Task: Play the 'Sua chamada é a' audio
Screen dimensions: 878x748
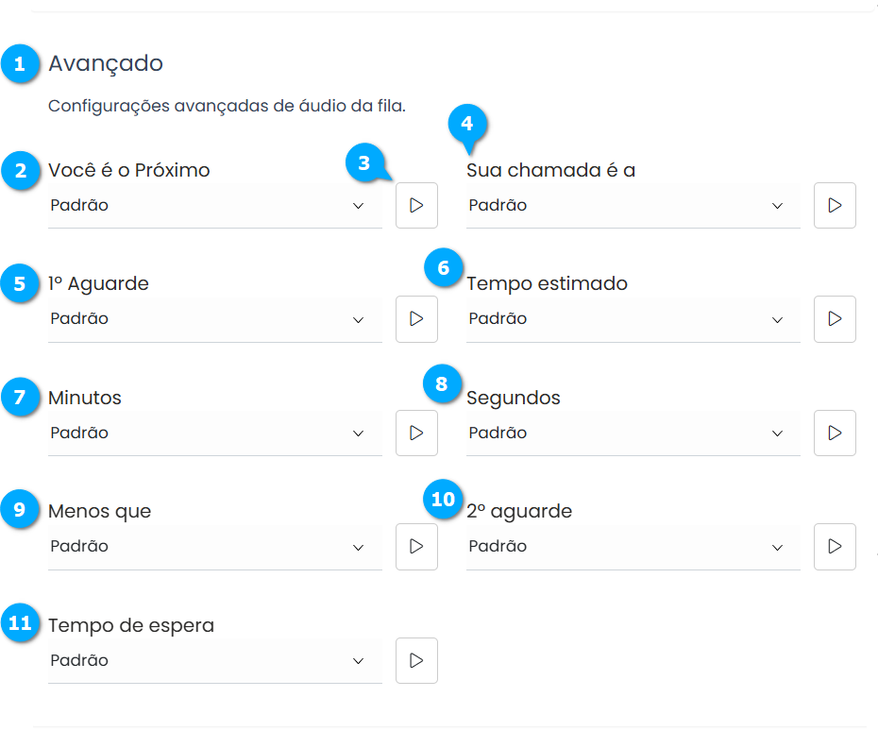Action: coord(835,206)
